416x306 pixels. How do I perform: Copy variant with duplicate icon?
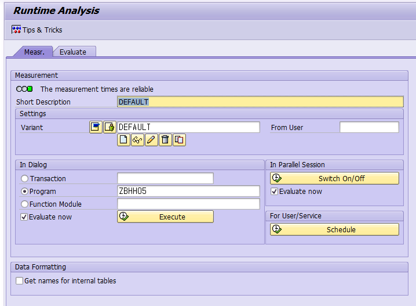pyautogui.click(x=179, y=140)
